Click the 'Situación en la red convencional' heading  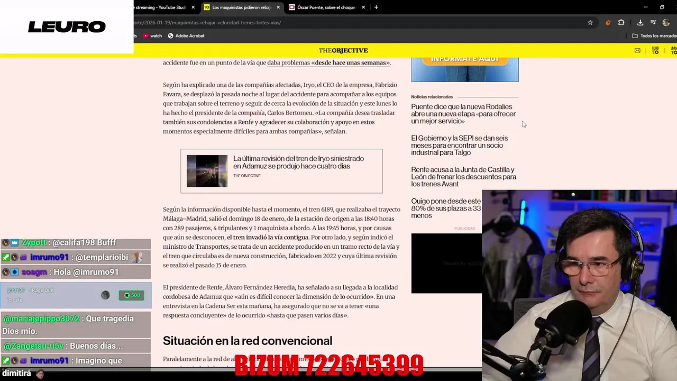tap(248, 341)
